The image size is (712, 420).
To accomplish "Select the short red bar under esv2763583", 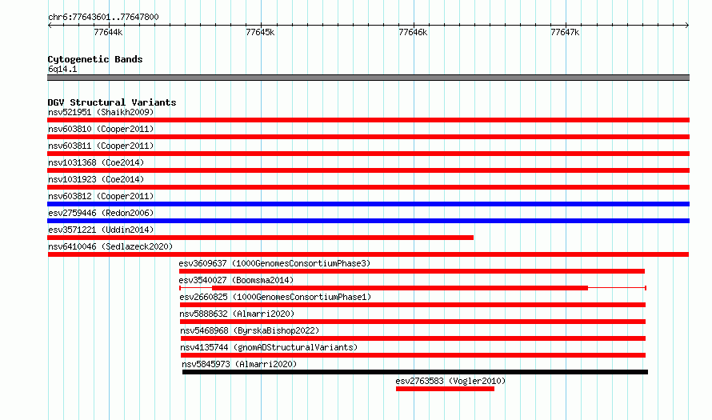I will click(445, 389).
